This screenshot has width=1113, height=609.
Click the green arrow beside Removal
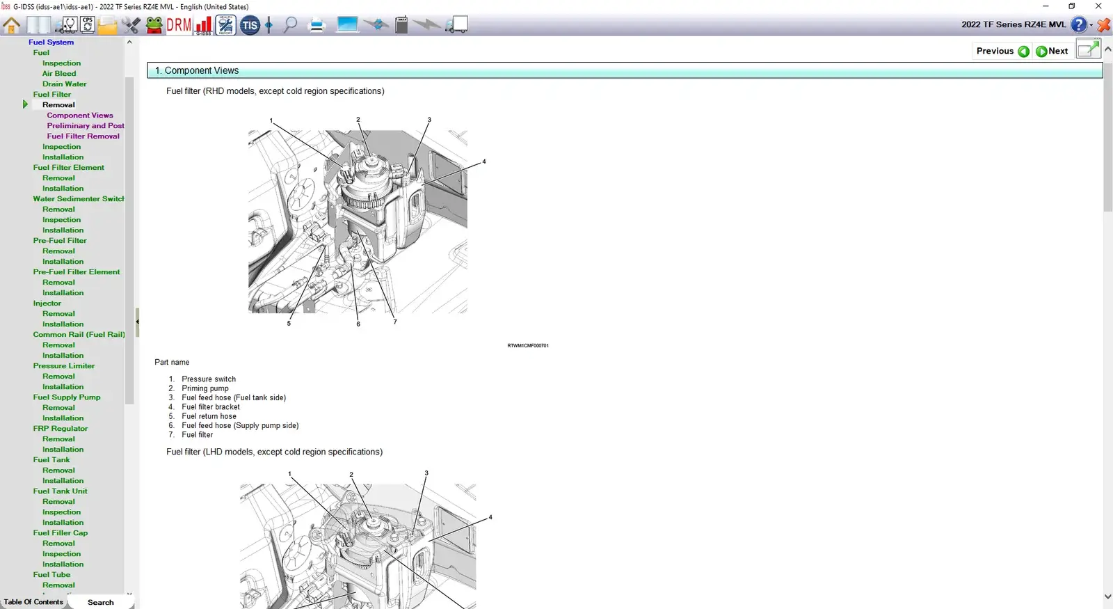[x=25, y=104]
